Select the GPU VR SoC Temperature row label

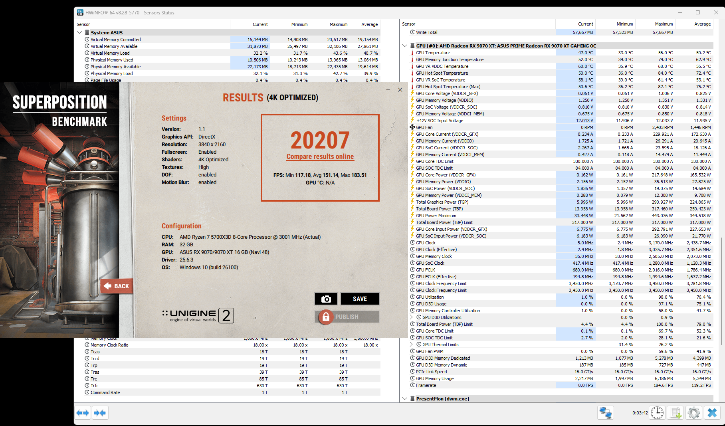point(441,80)
